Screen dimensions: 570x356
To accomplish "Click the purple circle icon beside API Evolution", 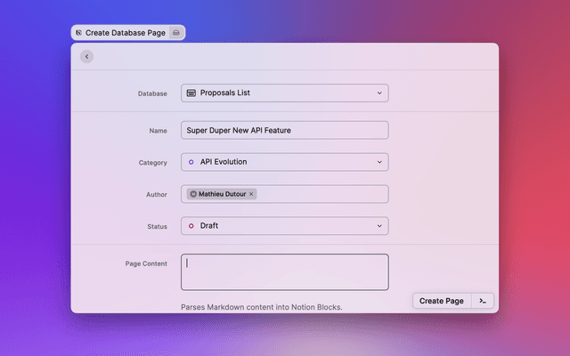I will [x=191, y=162].
